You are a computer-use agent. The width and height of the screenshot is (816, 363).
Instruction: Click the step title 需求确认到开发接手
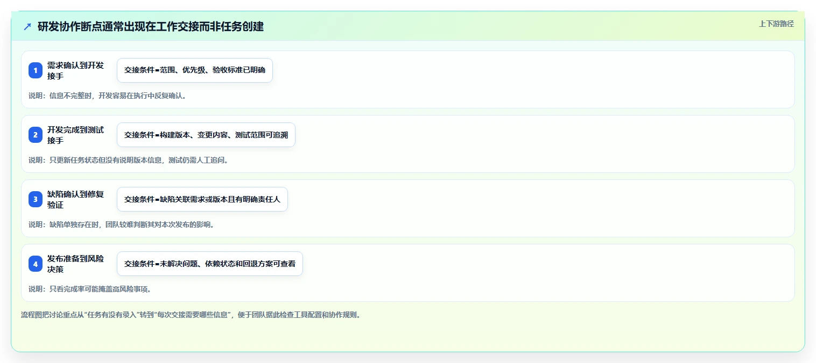click(x=75, y=70)
